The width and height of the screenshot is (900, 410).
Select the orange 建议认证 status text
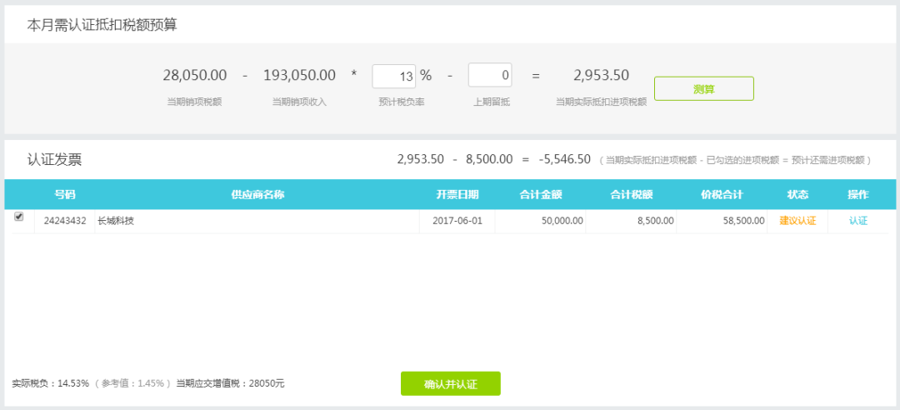pos(797,221)
